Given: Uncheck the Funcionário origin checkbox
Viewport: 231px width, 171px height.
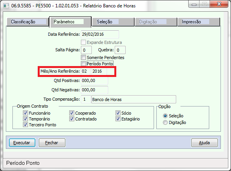Looking at the screenshot, I should coord(25,113).
